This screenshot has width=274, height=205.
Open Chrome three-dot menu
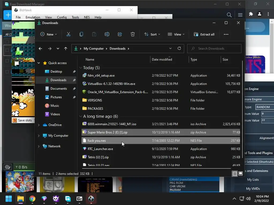268,14
